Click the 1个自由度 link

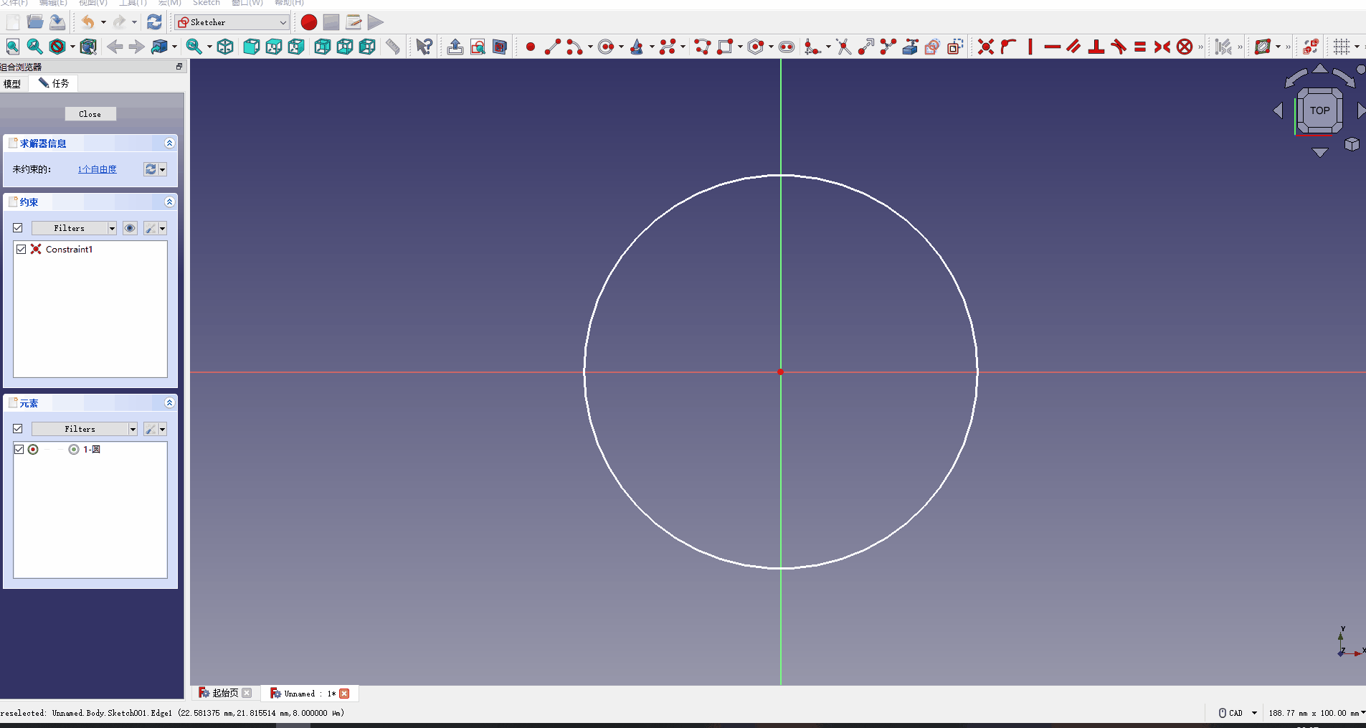[98, 169]
